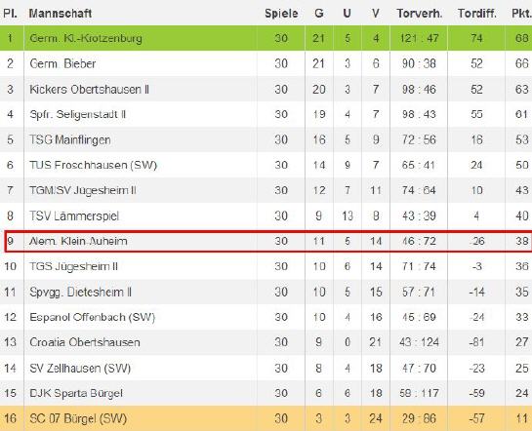Sort by the Spiele column header
This screenshot has width=532, height=431.
tap(281, 14)
